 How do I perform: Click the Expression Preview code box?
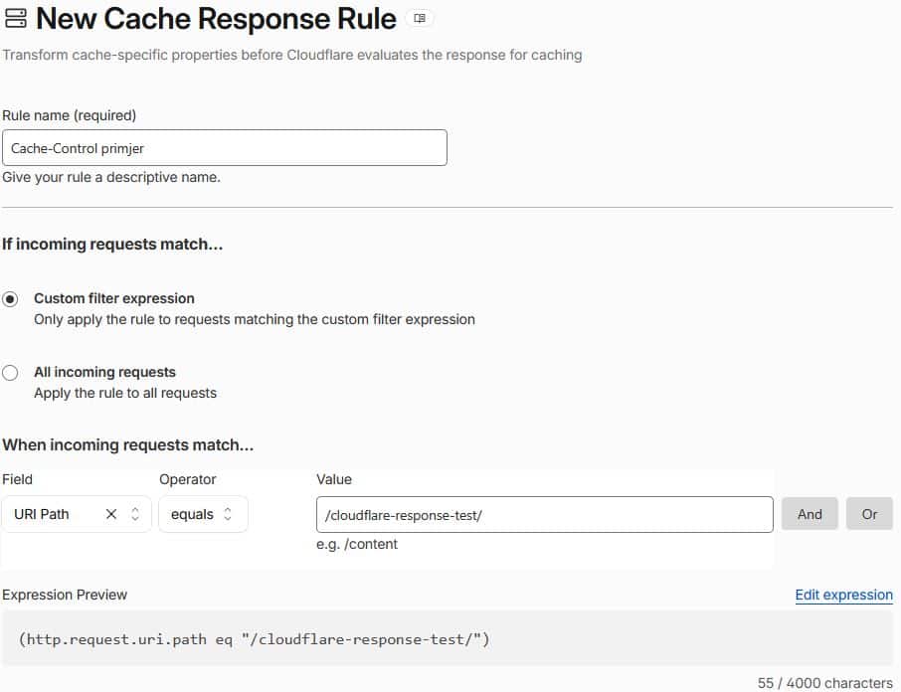coord(448,639)
